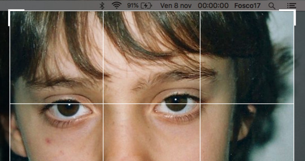
Task: Open the Bluetooth status menu
Action: click(102, 6)
